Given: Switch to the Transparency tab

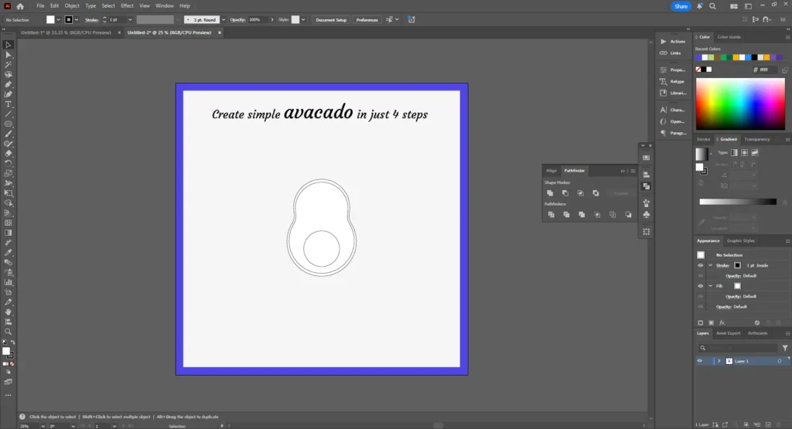Looking at the screenshot, I should click(756, 139).
